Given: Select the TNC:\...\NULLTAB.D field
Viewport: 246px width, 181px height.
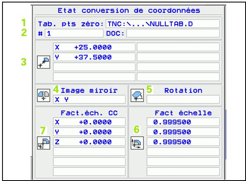Looking at the screenshot, I should click(x=163, y=24).
